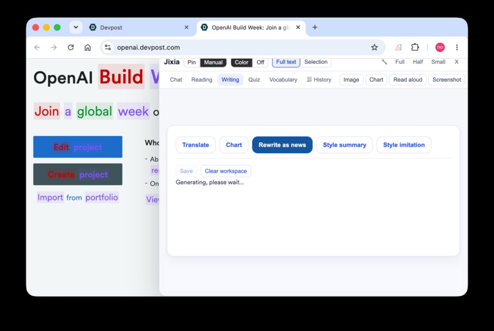This screenshot has height=331, width=494.
Task: Enable Color highlighting
Action: 241,63
